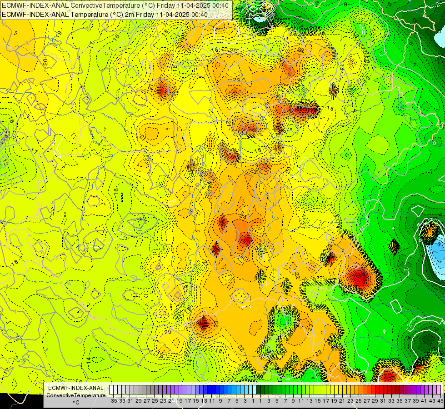Select the 31 legend scale value

[x=383, y=401]
